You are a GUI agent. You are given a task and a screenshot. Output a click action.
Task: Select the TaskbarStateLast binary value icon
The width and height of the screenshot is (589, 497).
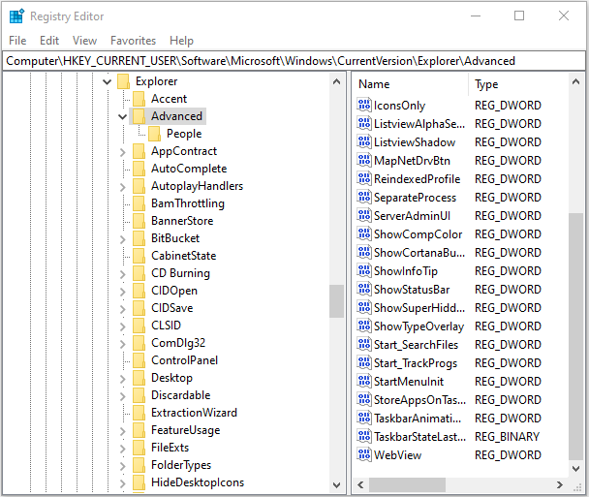[x=364, y=437]
